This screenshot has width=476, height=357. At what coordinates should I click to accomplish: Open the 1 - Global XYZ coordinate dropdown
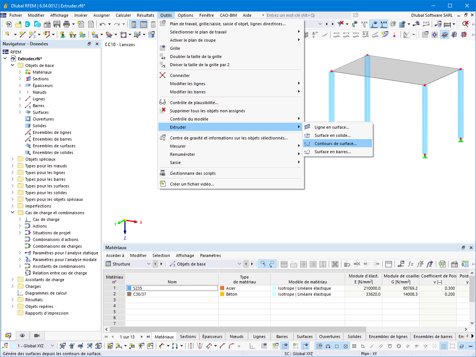(33, 346)
